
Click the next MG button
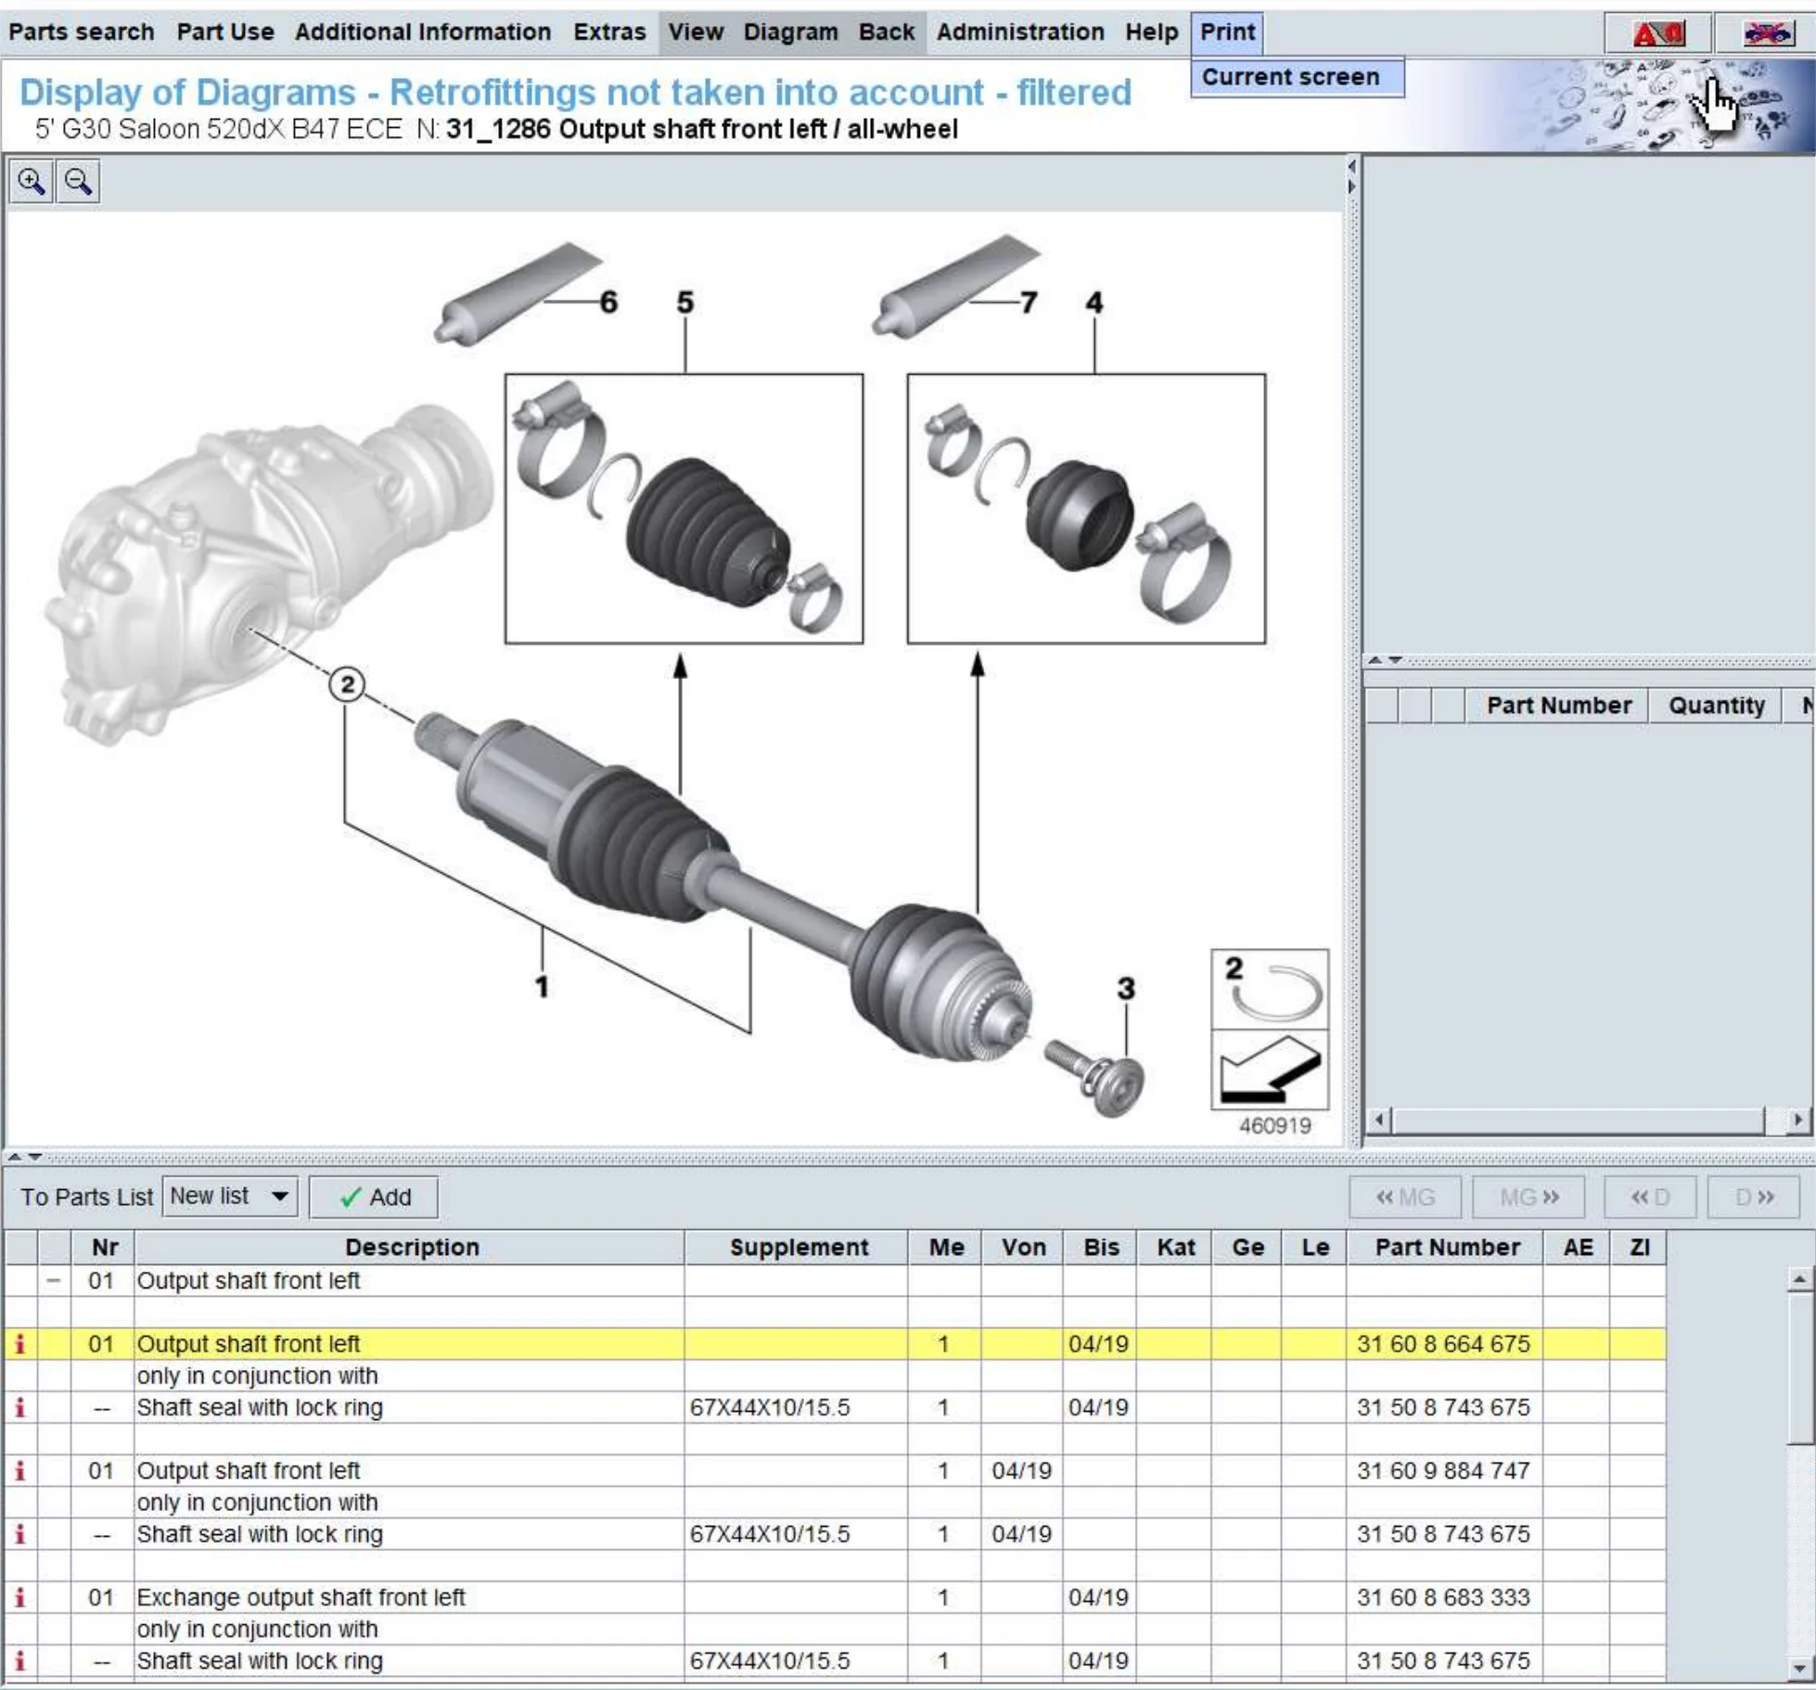coord(1528,1197)
